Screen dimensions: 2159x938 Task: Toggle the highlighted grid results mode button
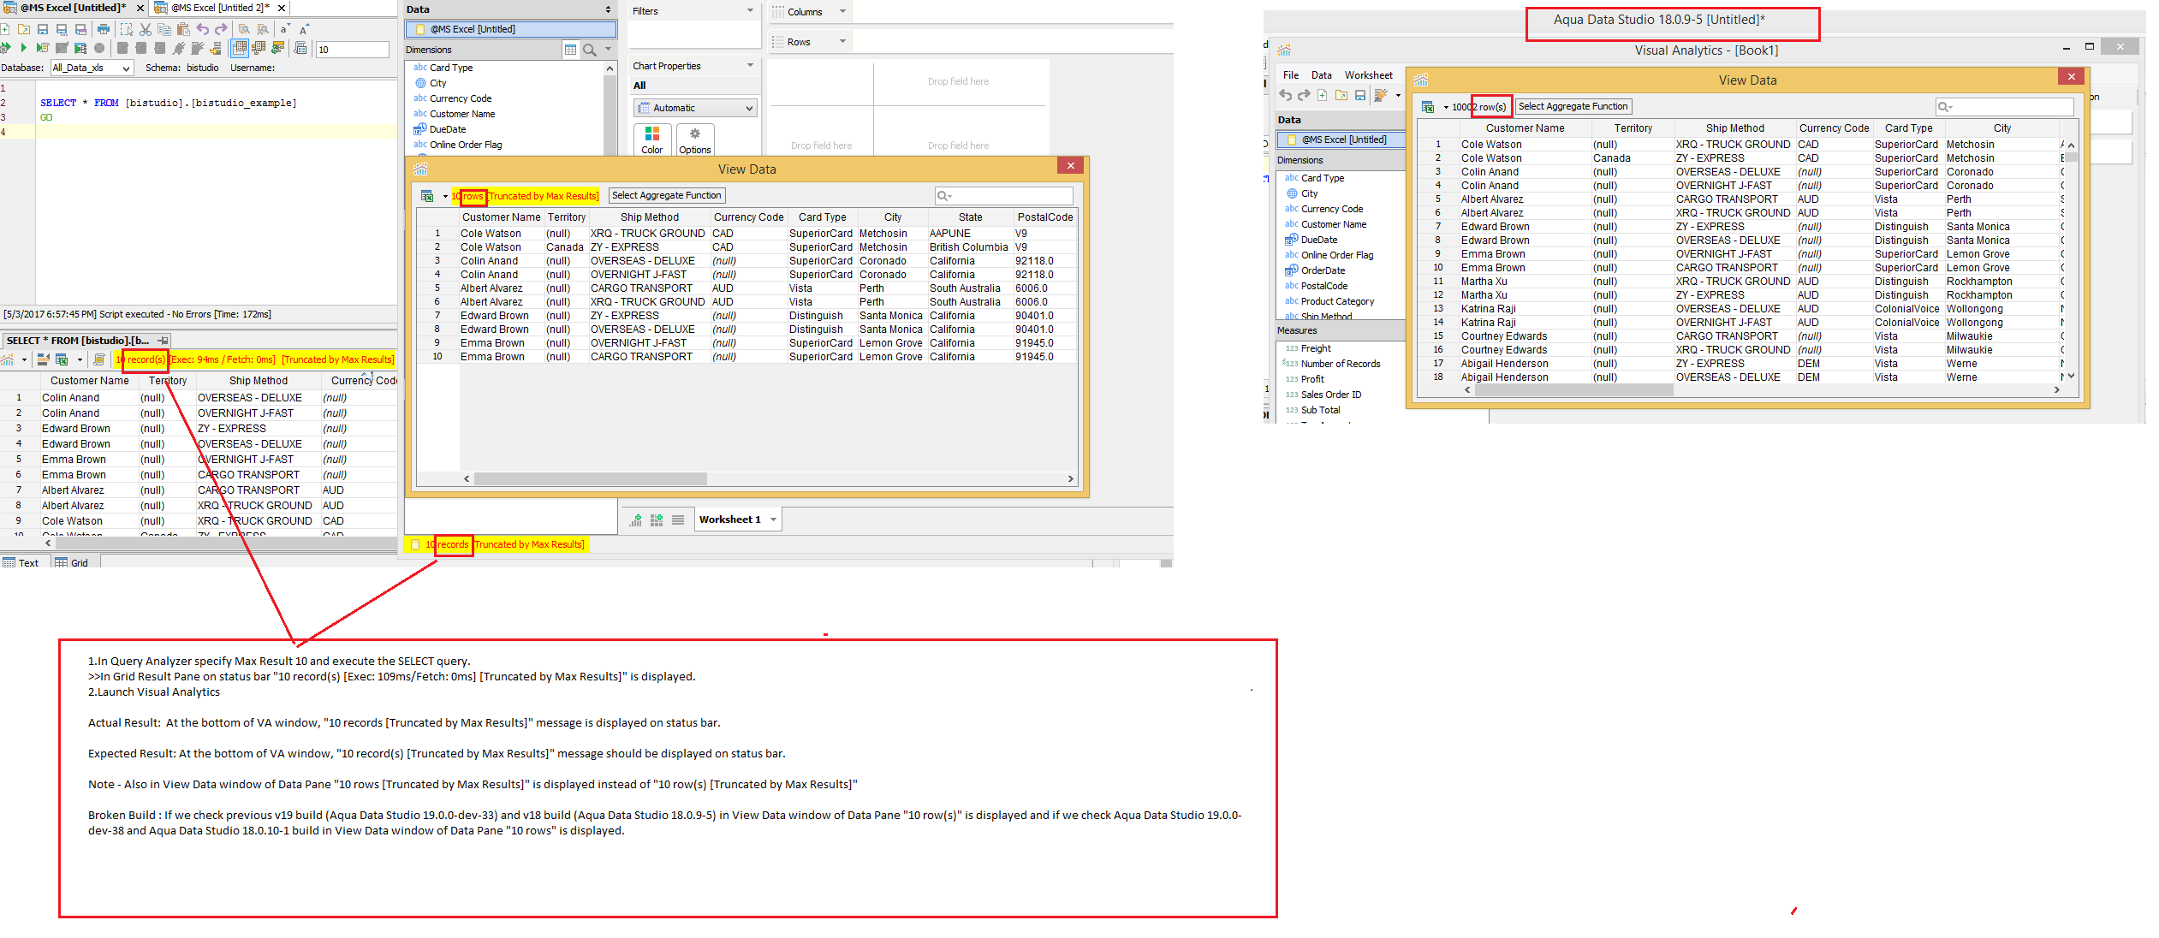pyautogui.click(x=240, y=48)
